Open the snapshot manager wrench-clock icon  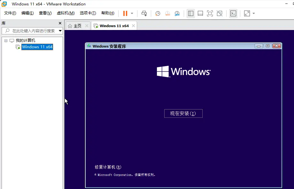(x=177, y=13)
